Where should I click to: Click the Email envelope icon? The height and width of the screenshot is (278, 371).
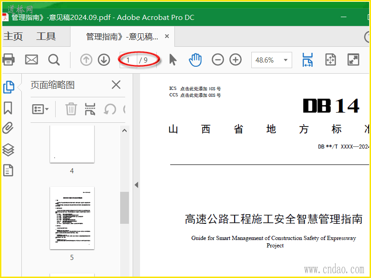pyautogui.click(x=32, y=60)
